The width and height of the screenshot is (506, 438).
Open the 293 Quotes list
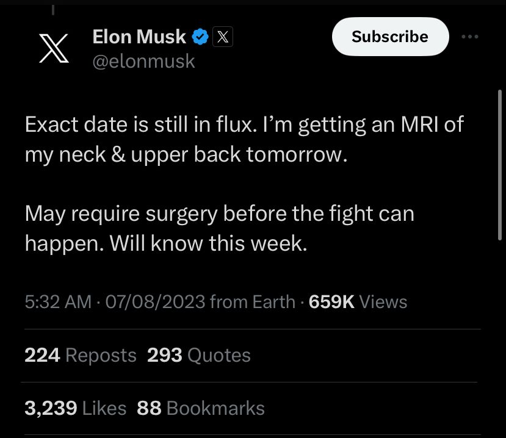[x=199, y=356]
